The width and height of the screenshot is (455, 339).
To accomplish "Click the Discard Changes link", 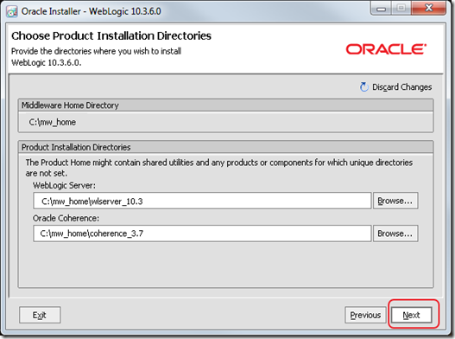I will pos(401,87).
